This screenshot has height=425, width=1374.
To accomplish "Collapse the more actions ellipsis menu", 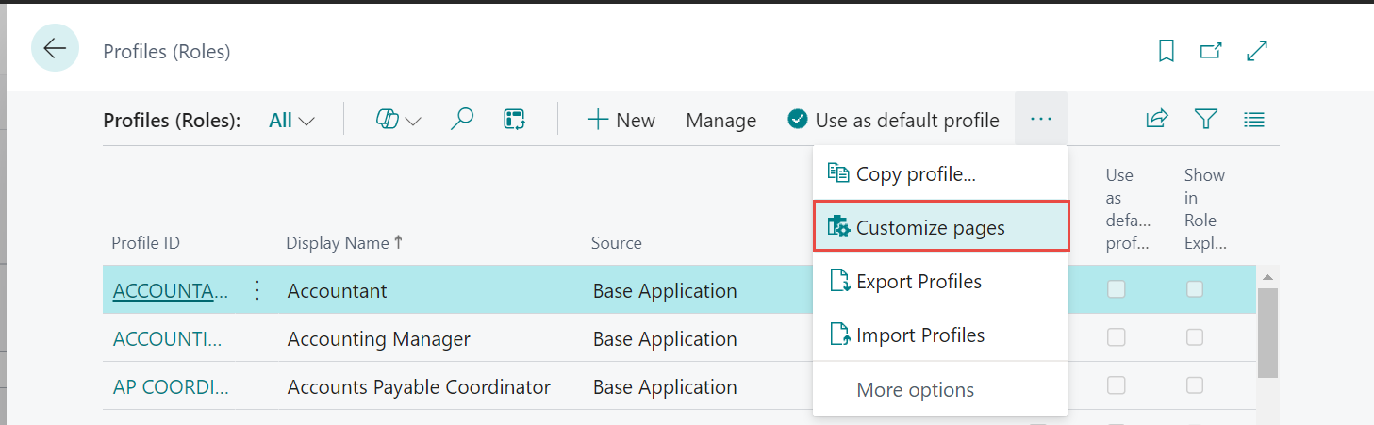I will tap(1040, 119).
